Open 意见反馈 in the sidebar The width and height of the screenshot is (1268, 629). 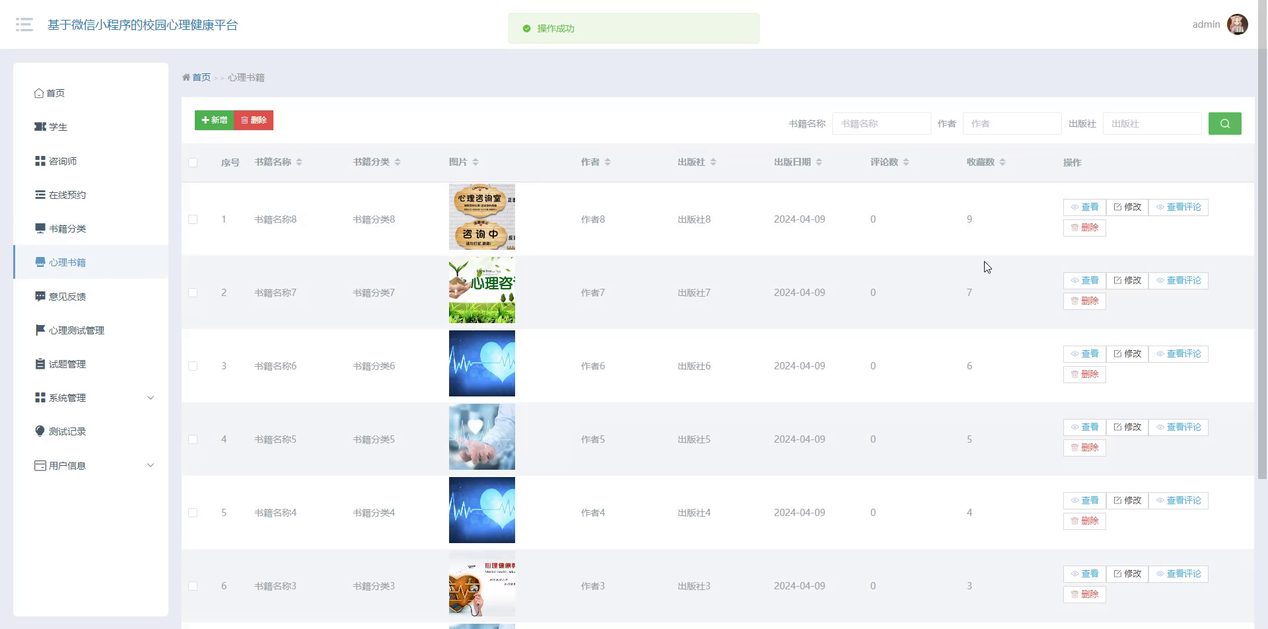[91, 297]
